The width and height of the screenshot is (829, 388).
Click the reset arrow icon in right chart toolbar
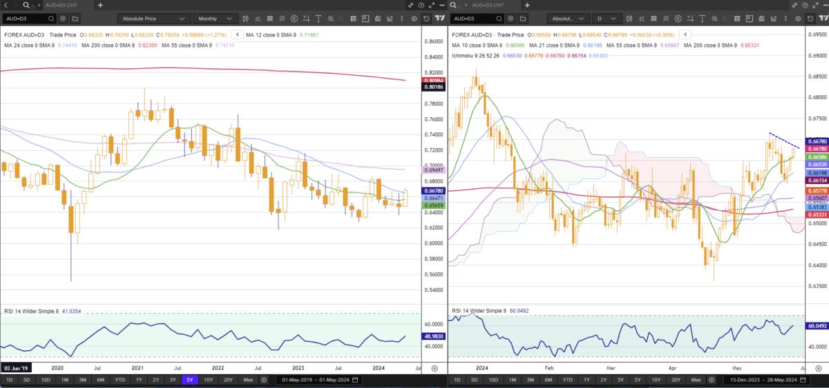[810, 19]
